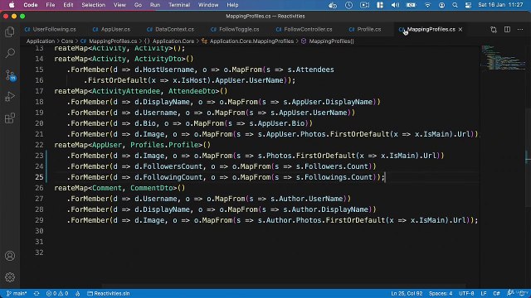The width and height of the screenshot is (531, 298).
Task: Open the Window menu
Action: coord(208,5)
